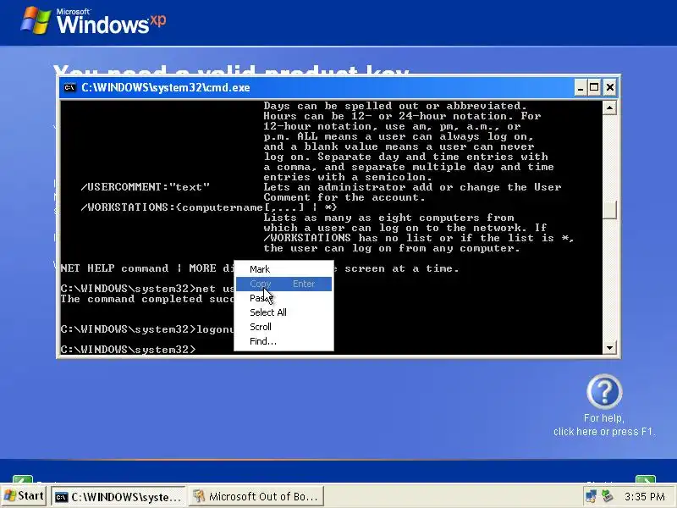This screenshot has width=677, height=508.
Task: Choose Find... in the context menu
Action: point(283,341)
